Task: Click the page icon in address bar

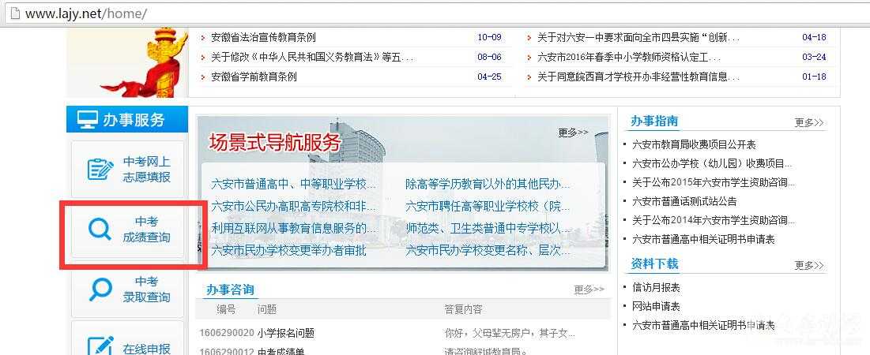Action: point(13,13)
